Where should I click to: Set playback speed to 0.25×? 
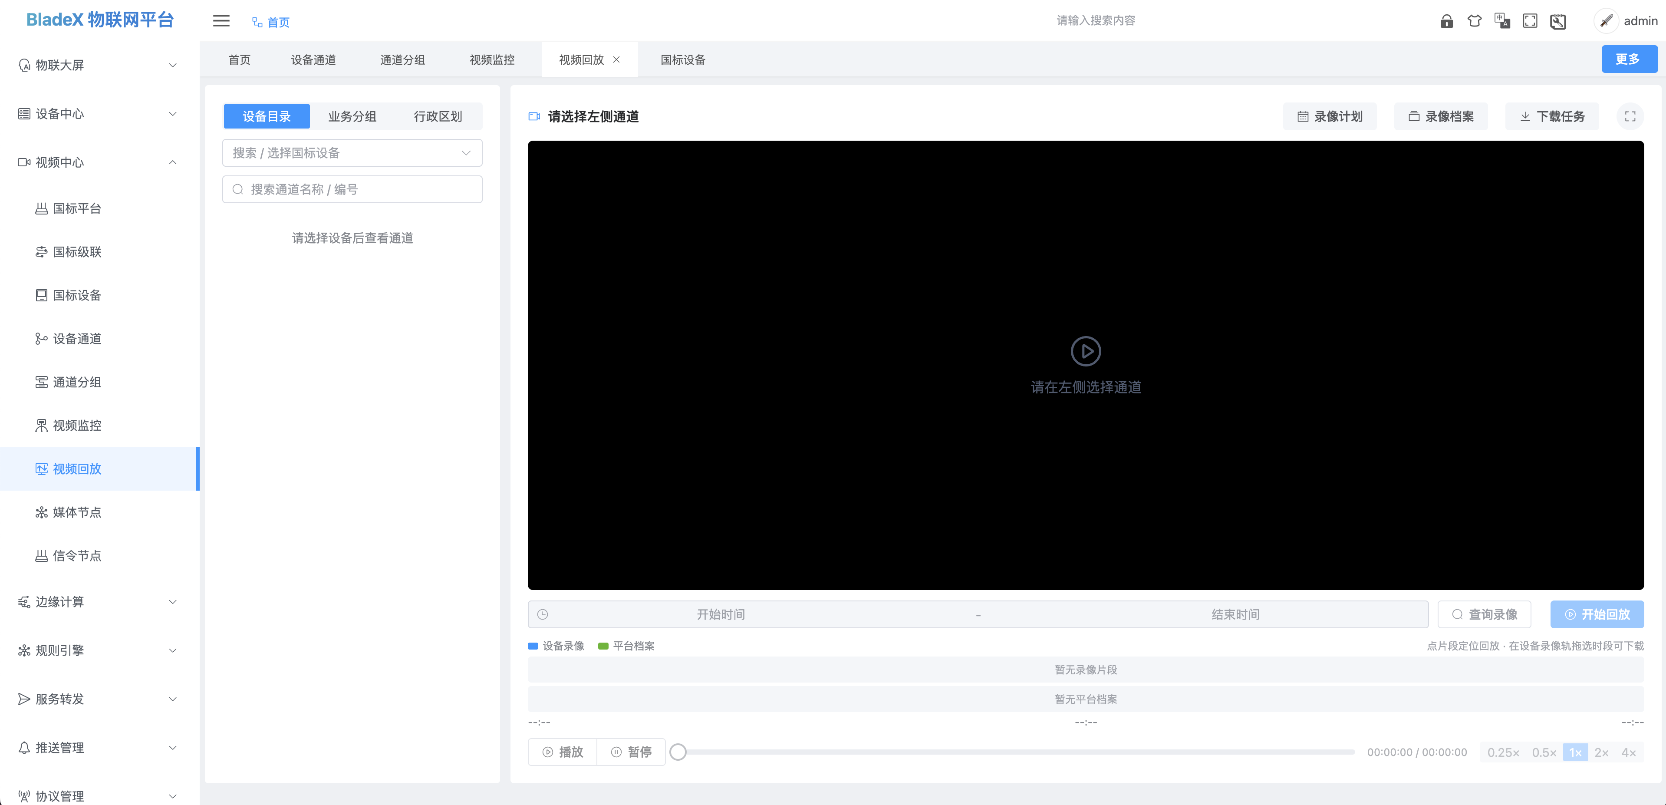point(1503,752)
